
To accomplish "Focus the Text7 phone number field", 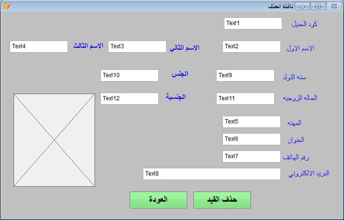I will pos(251,156).
